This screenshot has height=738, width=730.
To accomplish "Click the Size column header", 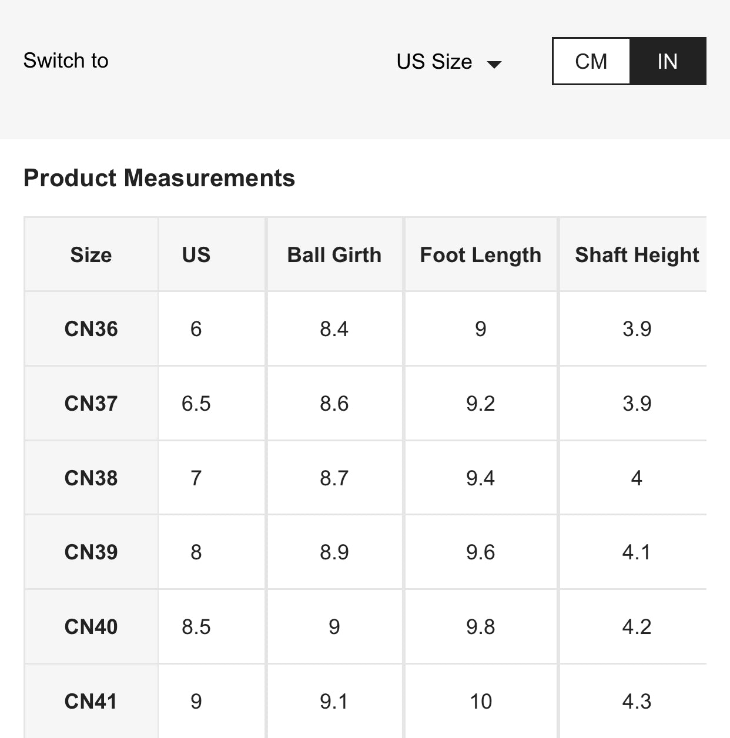I will coord(91,255).
